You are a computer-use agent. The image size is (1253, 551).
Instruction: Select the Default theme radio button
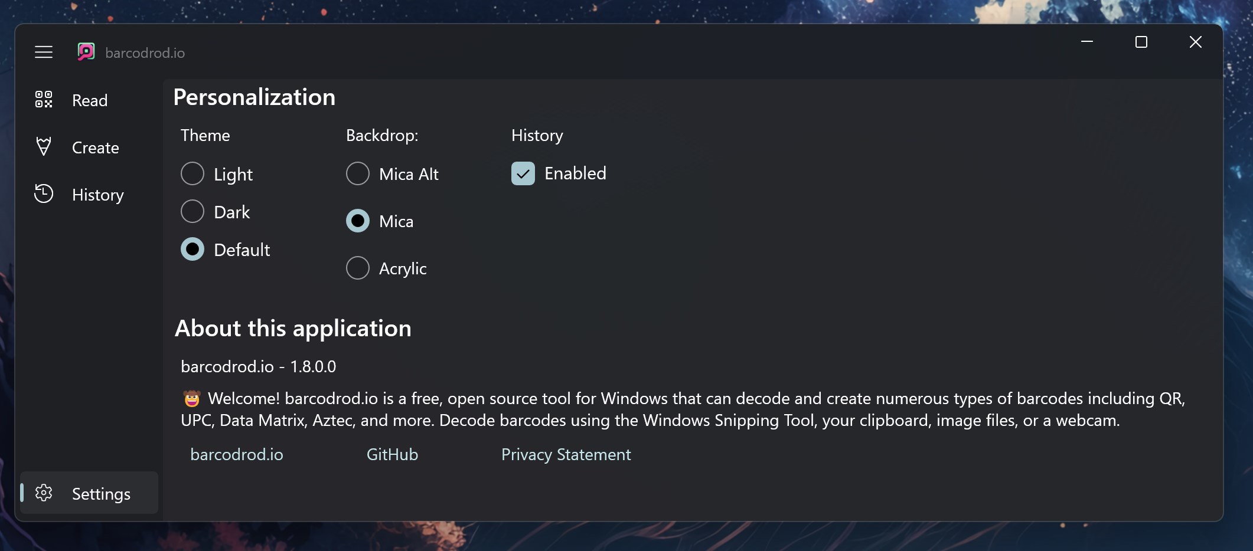click(192, 249)
